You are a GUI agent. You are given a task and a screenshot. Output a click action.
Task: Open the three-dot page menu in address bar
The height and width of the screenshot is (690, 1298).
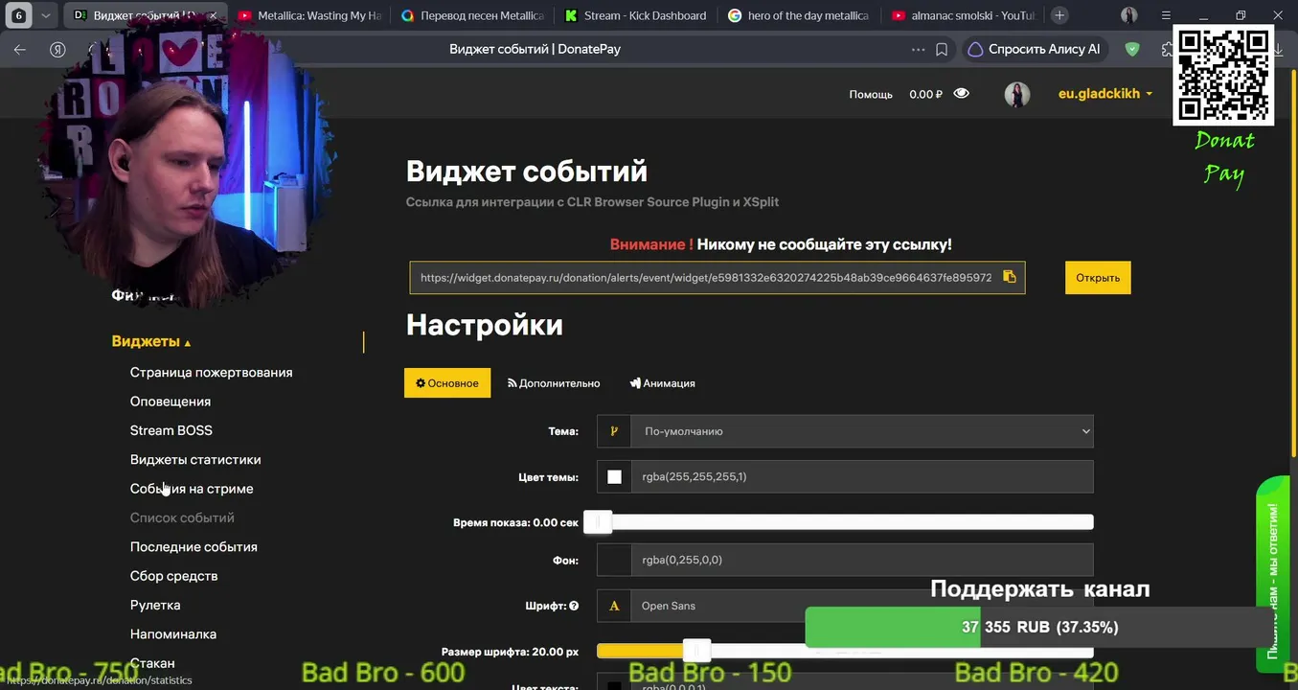point(918,49)
